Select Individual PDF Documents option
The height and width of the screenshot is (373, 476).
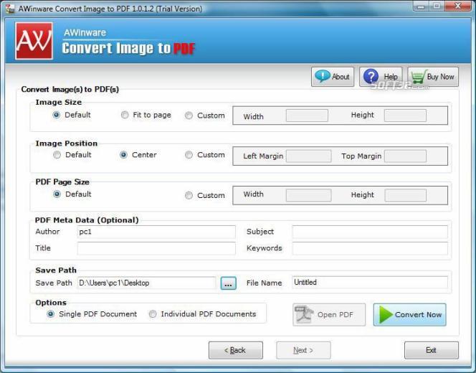tap(153, 314)
